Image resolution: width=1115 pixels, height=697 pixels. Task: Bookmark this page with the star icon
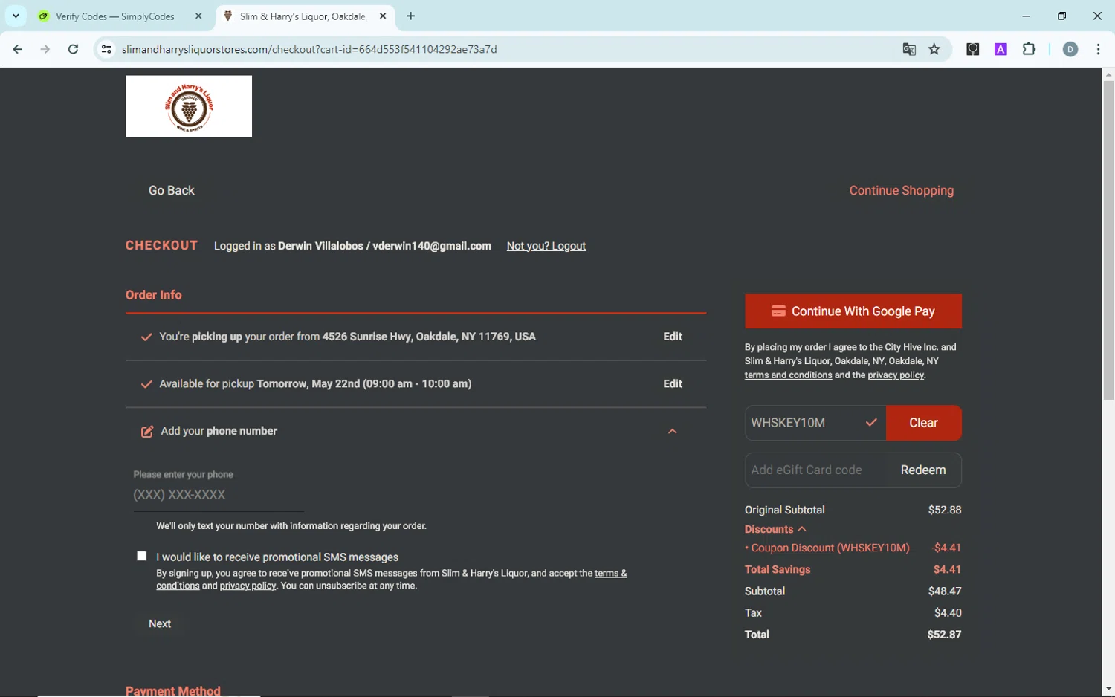tap(934, 49)
